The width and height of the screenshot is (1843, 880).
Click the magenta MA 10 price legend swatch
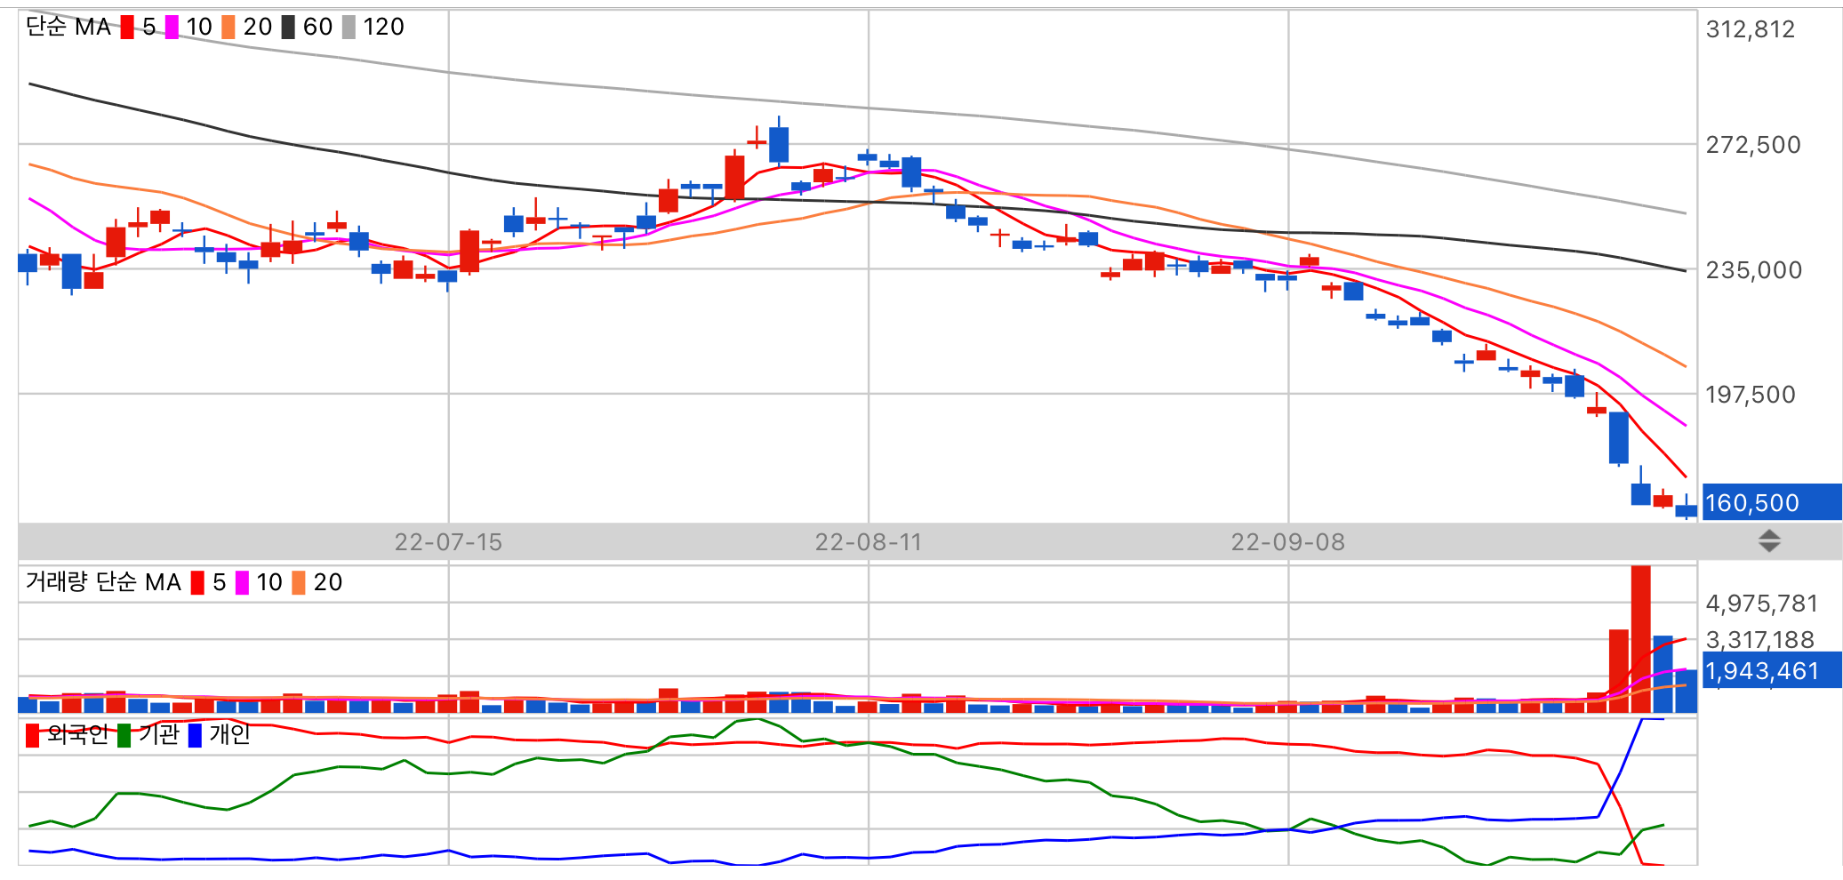click(x=172, y=28)
